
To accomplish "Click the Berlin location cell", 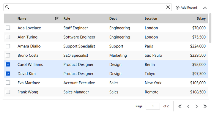I will (x=150, y=64).
